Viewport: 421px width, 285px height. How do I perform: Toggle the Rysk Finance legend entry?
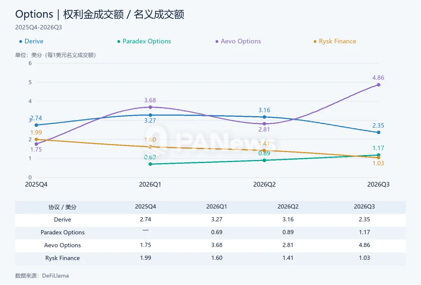(335, 41)
